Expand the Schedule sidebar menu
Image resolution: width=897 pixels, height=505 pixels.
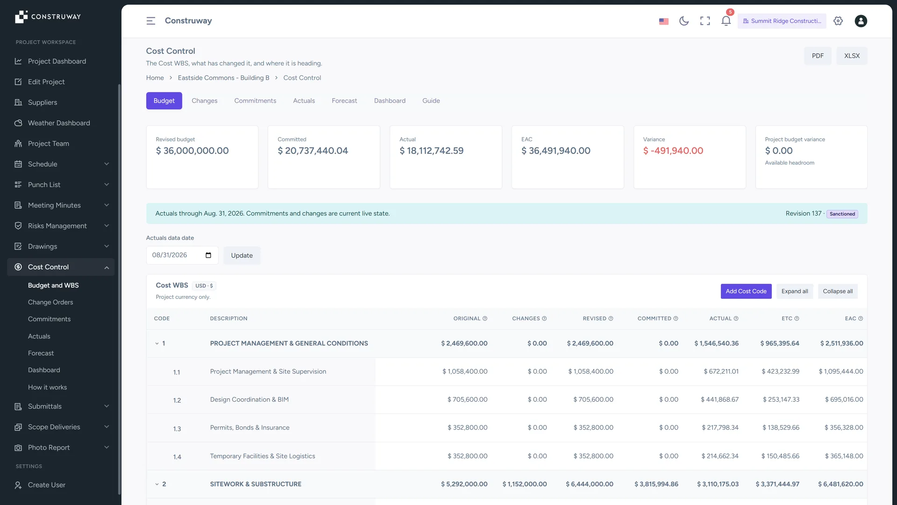[x=61, y=164]
